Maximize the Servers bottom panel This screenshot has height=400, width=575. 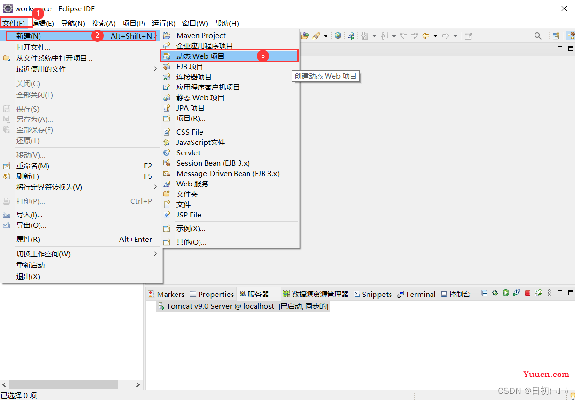pos(571,293)
